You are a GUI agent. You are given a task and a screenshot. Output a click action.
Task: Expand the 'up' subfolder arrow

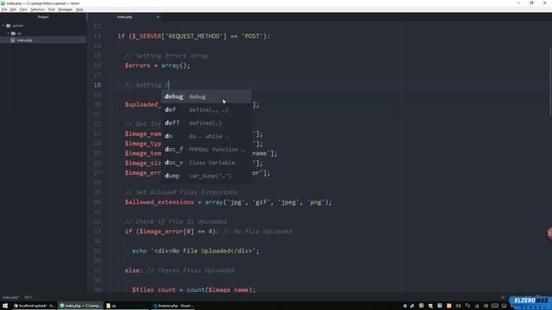pos(9,33)
